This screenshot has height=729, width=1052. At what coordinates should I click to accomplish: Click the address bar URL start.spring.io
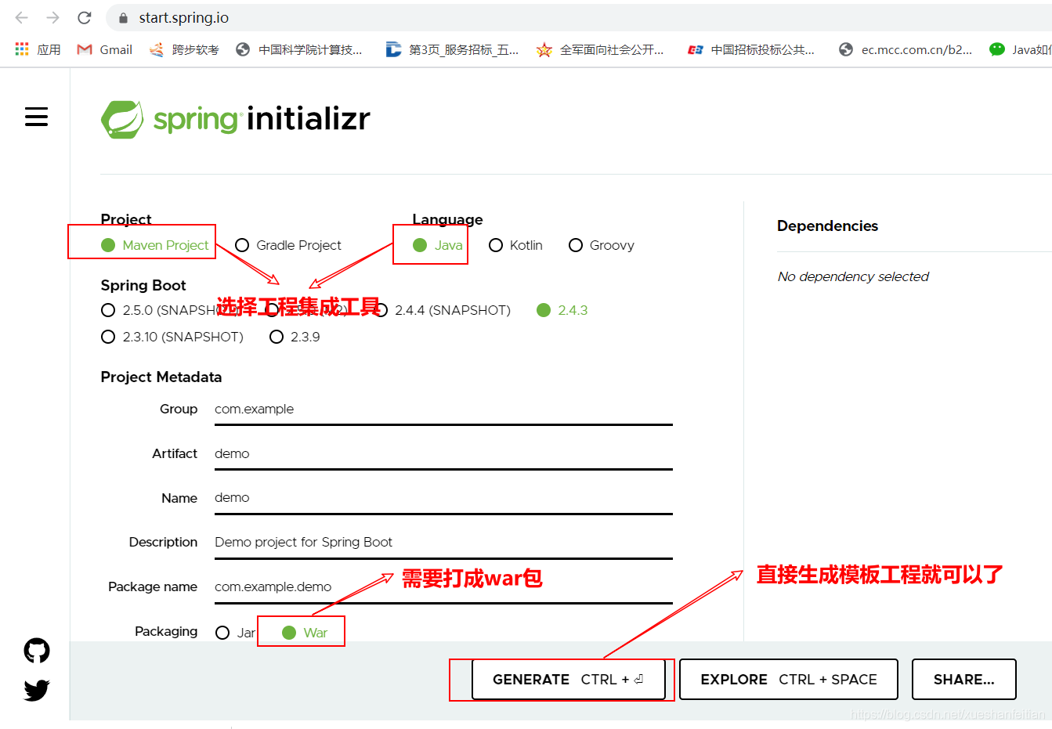coord(184,17)
